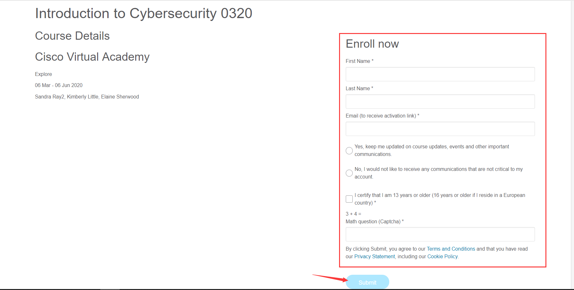Click the Last Name input field

click(440, 101)
